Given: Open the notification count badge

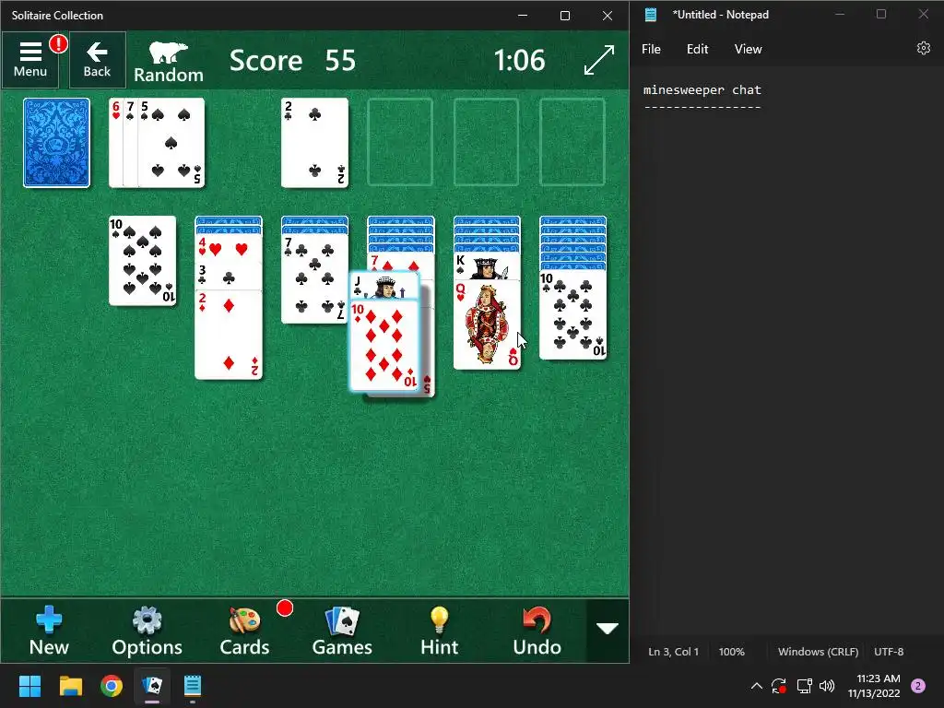Looking at the screenshot, I should coord(918,686).
